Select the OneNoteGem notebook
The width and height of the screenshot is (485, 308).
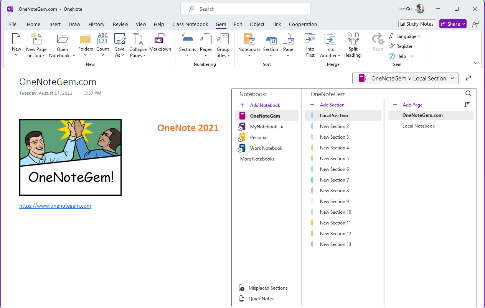[267, 116]
